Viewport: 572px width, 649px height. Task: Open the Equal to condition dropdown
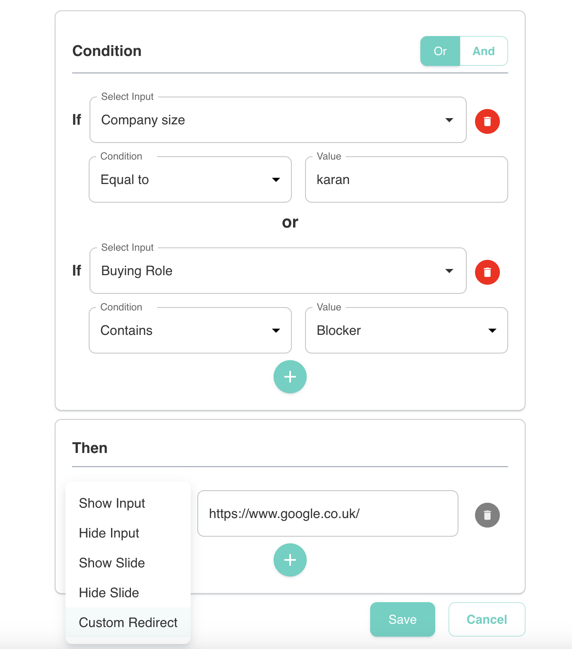(x=190, y=179)
